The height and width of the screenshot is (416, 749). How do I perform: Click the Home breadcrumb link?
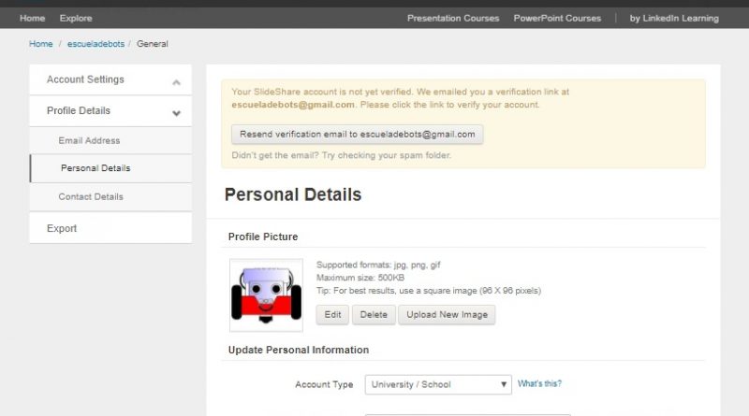(40, 44)
